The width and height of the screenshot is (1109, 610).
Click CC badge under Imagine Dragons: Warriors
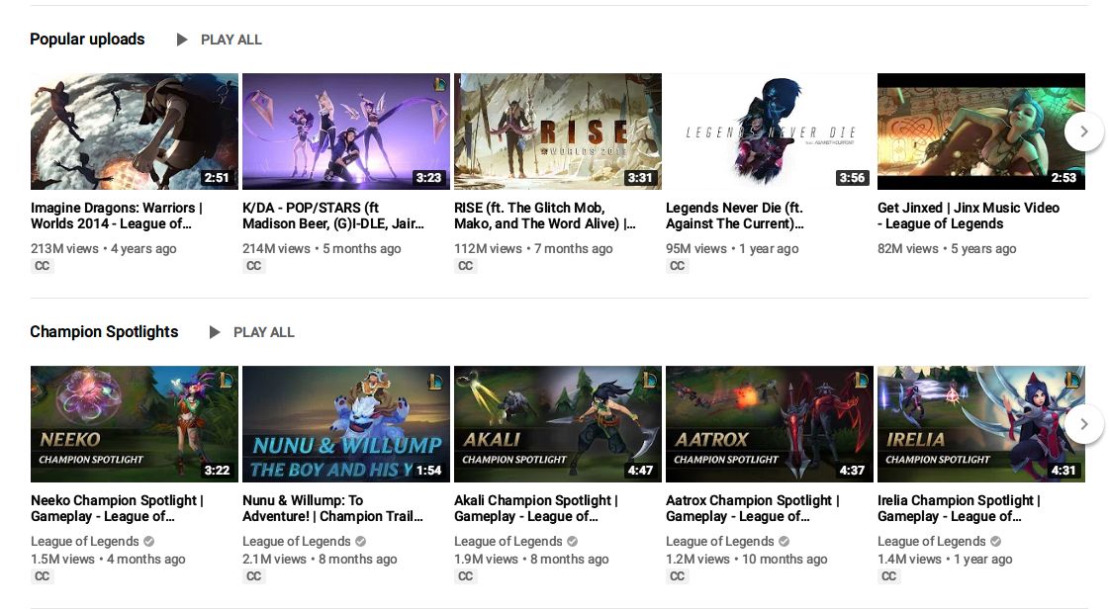click(x=43, y=266)
